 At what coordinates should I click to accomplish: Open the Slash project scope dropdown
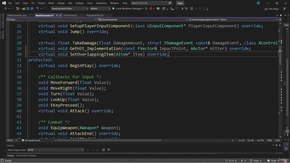[52, 19]
